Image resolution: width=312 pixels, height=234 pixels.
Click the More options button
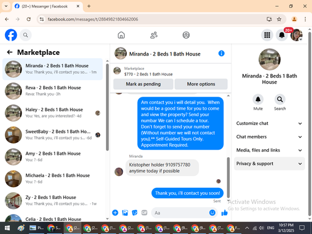[201, 84]
